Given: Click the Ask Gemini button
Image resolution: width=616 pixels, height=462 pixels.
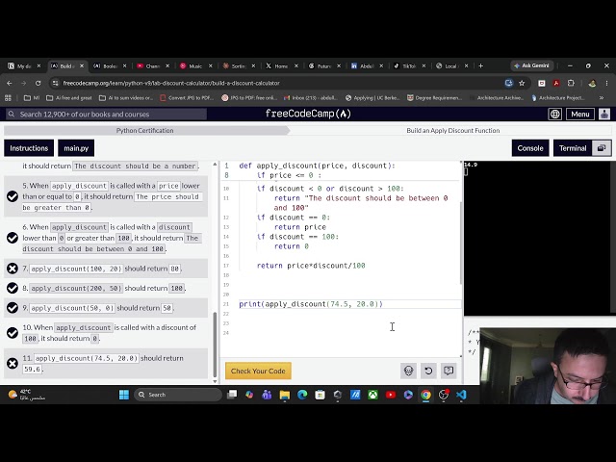Looking at the screenshot, I should [x=532, y=65].
